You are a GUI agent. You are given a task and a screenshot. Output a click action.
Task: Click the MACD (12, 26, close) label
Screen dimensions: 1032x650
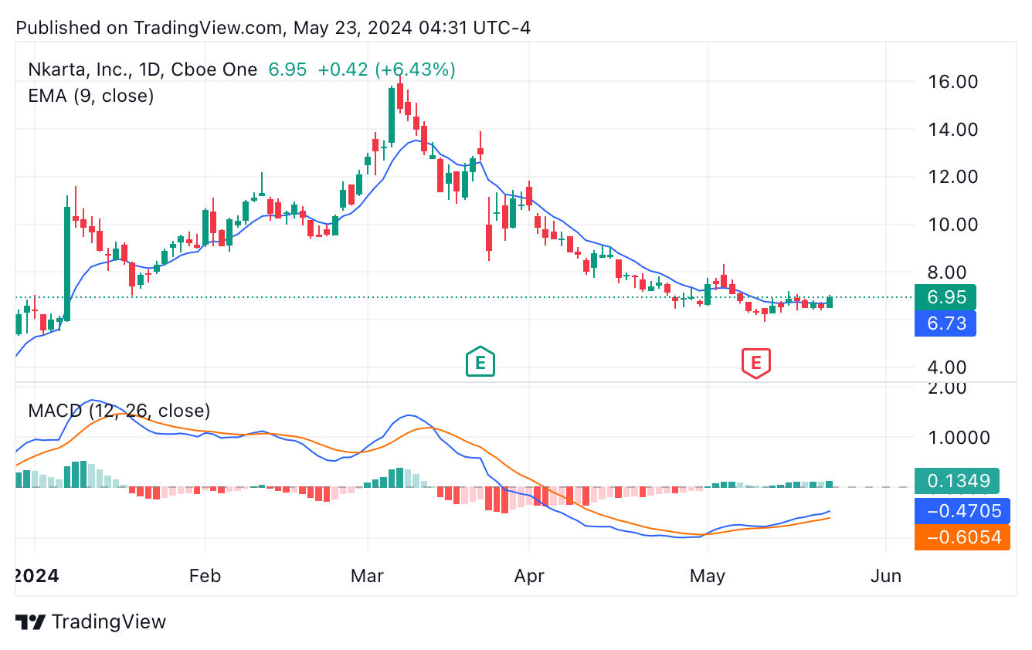tap(119, 411)
